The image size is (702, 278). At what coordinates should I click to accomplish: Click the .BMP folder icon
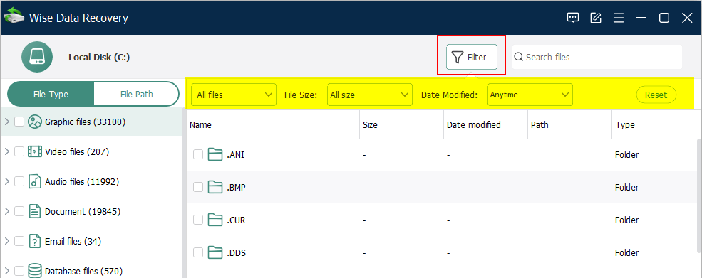pos(215,187)
